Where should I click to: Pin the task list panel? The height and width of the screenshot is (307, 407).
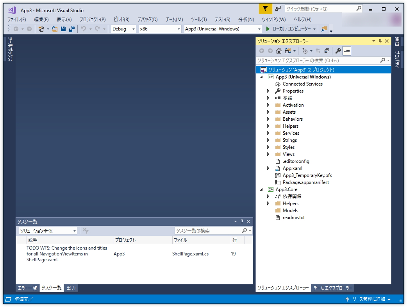pyautogui.click(x=242, y=221)
